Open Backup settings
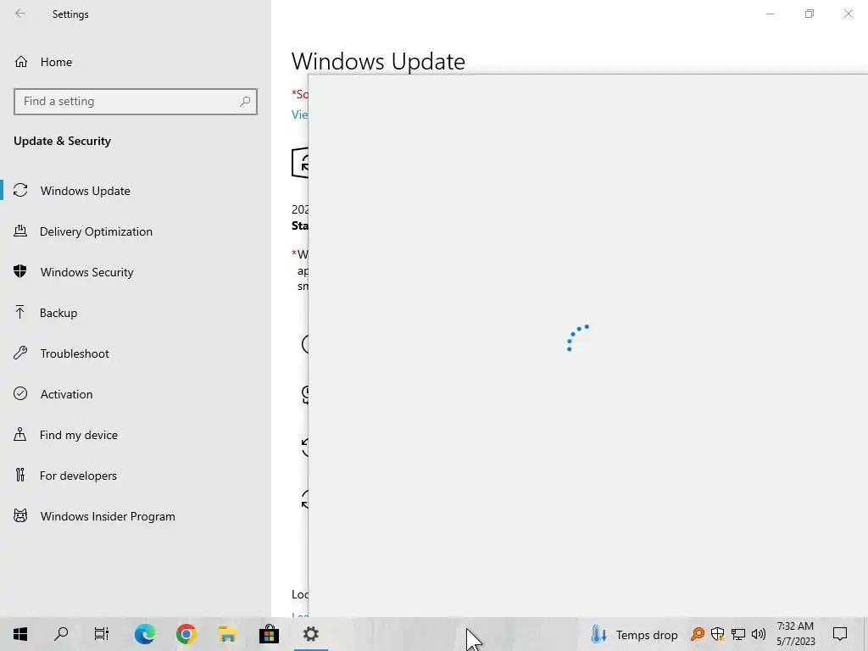Viewport: 868px width, 651px height. click(136, 313)
